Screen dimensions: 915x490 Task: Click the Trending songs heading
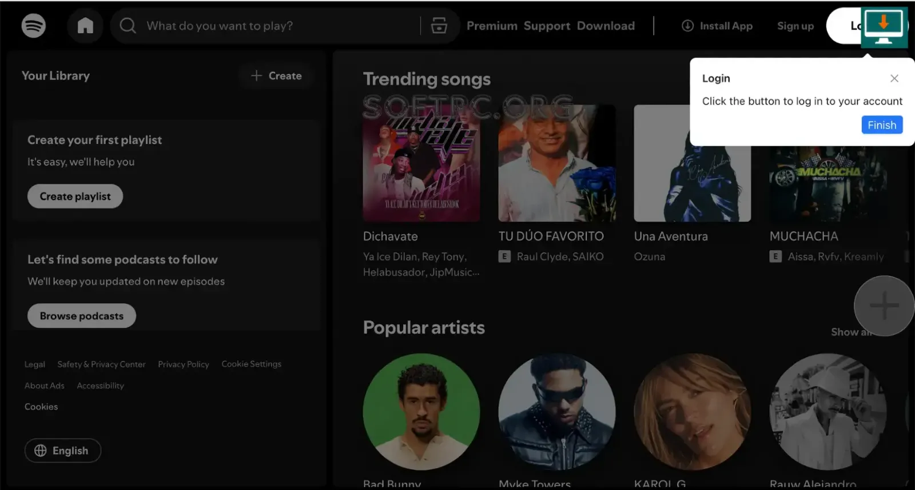tap(427, 79)
